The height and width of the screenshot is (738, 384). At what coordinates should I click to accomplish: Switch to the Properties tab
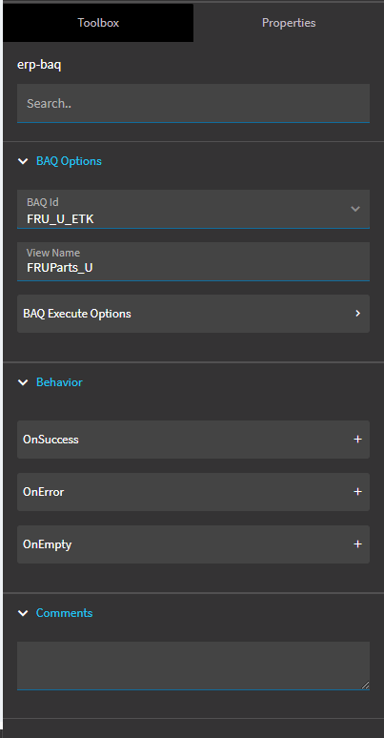pyautogui.click(x=289, y=23)
